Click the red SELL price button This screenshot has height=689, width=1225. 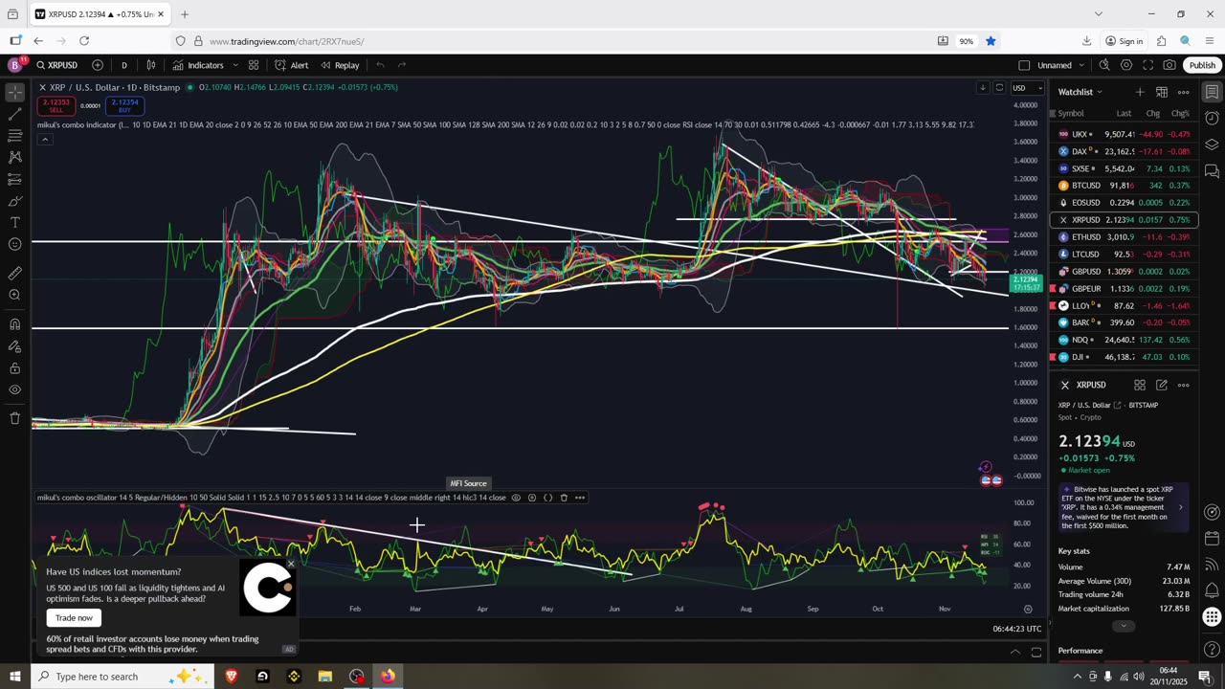(x=56, y=105)
